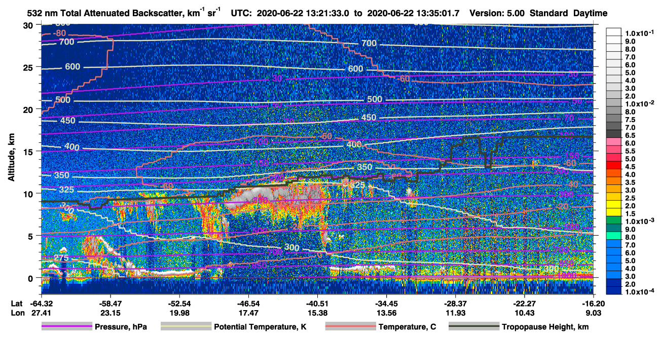Click the 'Pressure, hPa' legend label
Viewport: 659px width, 338px height.
(x=121, y=327)
